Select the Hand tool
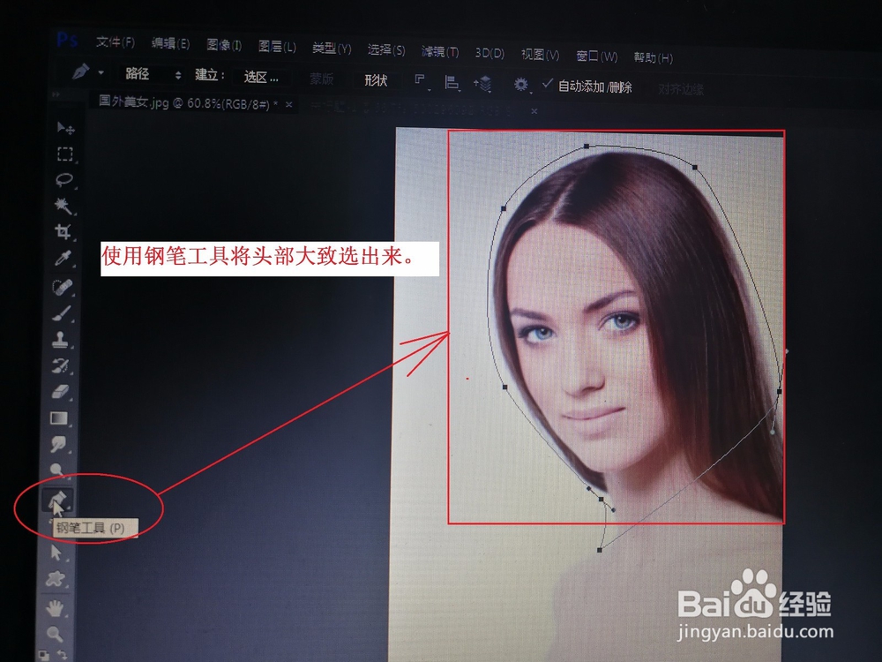The width and height of the screenshot is (882, 662). [x=55, y=608]
